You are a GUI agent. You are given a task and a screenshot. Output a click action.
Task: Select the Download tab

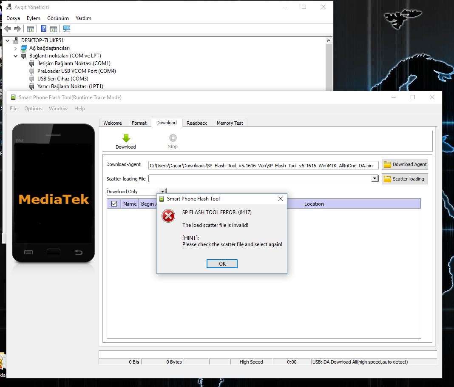[x=167, y=123]
